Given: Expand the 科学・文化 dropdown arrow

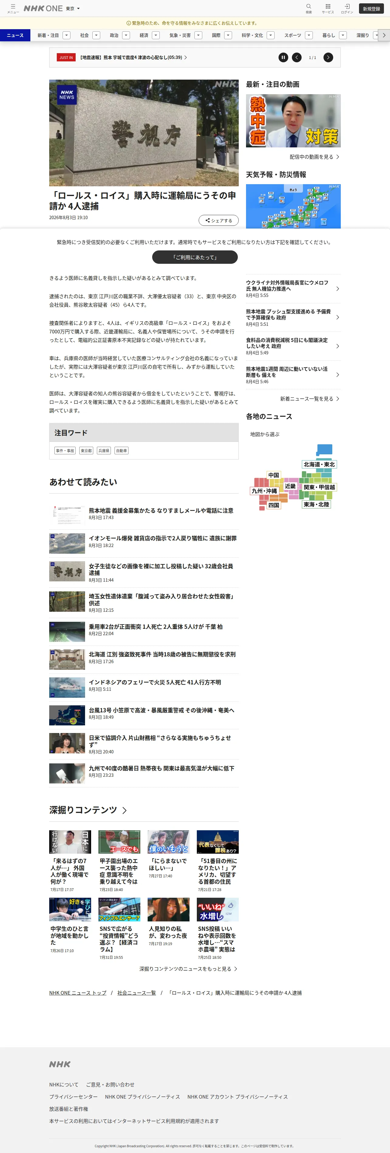Looking at the screenshot, I should click(x=271, y=35).
